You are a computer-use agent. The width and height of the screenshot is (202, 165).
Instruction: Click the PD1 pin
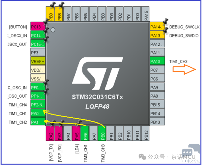128,14
